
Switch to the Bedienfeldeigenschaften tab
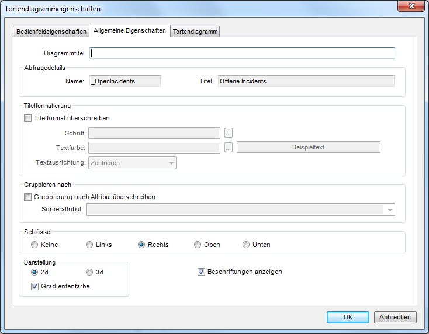[50, 32]
